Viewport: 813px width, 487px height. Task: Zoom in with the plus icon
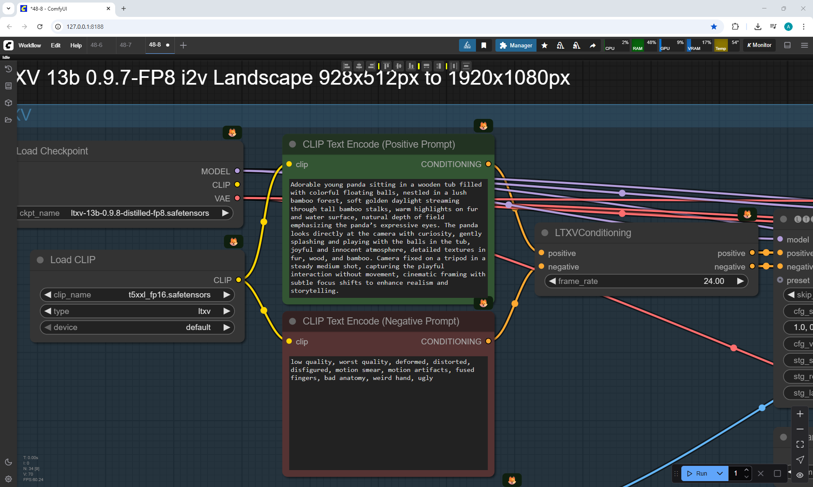pos(800,414)
